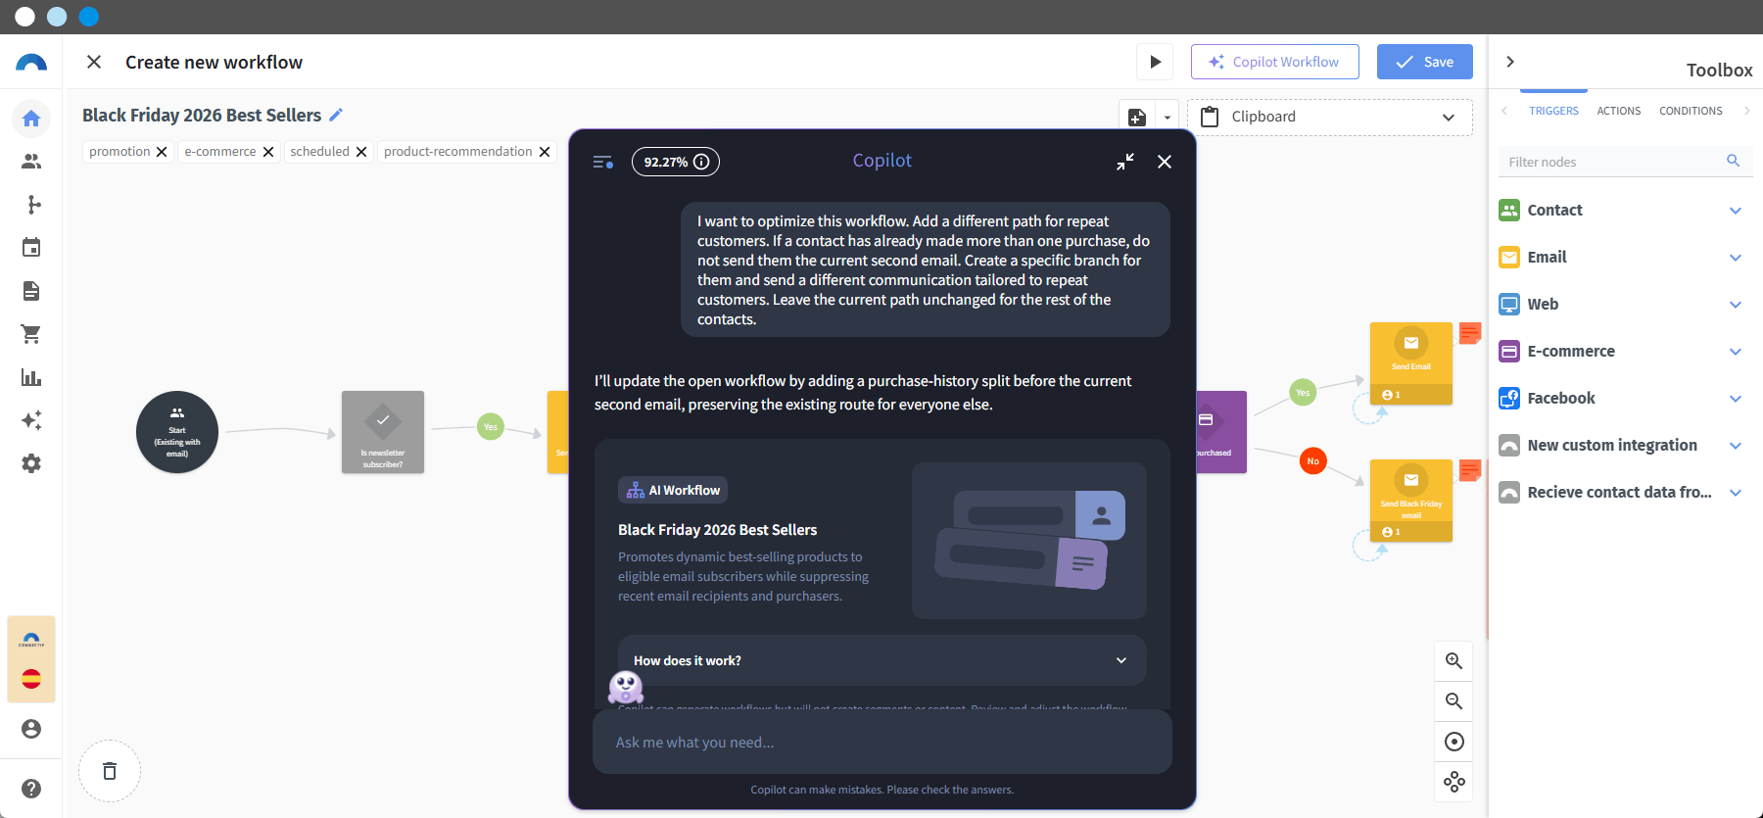This screenshot has height=818, width=1763.
Task: Save the workflow
Action: coord(1425,62)
